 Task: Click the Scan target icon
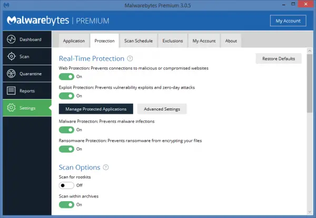coord(12,56)
